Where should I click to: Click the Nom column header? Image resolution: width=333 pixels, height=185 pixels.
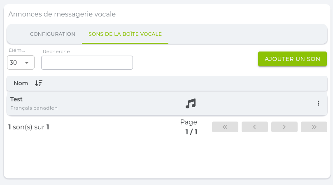[21, 83]
